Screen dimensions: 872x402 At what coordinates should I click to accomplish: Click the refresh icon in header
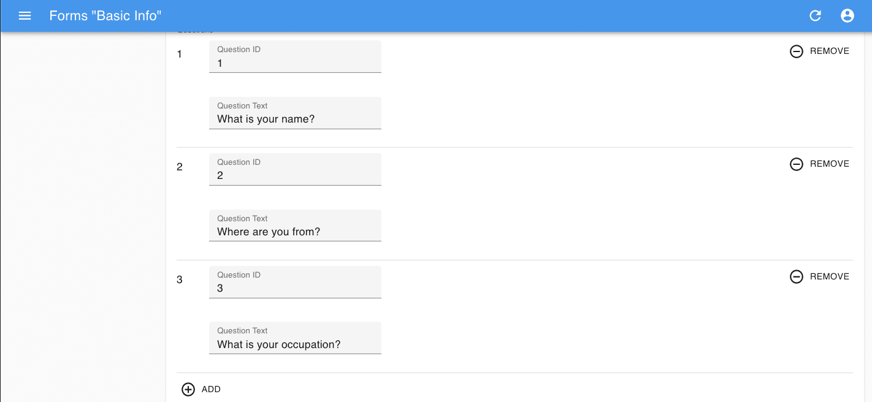coord(815,16)
